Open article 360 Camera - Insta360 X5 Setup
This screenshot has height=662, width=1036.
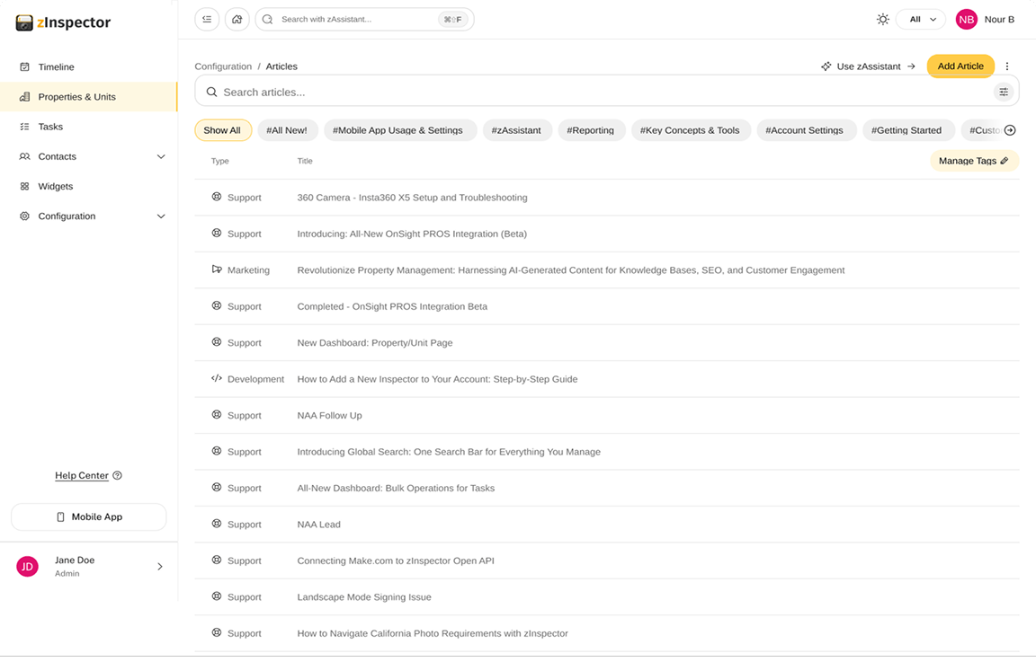point(412,198)
